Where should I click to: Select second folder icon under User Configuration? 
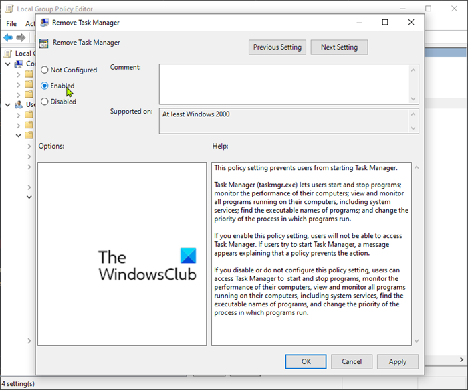[x=29, y=125]
